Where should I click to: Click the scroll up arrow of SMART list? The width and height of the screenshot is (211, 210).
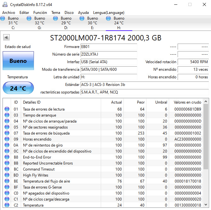(206, 101)
